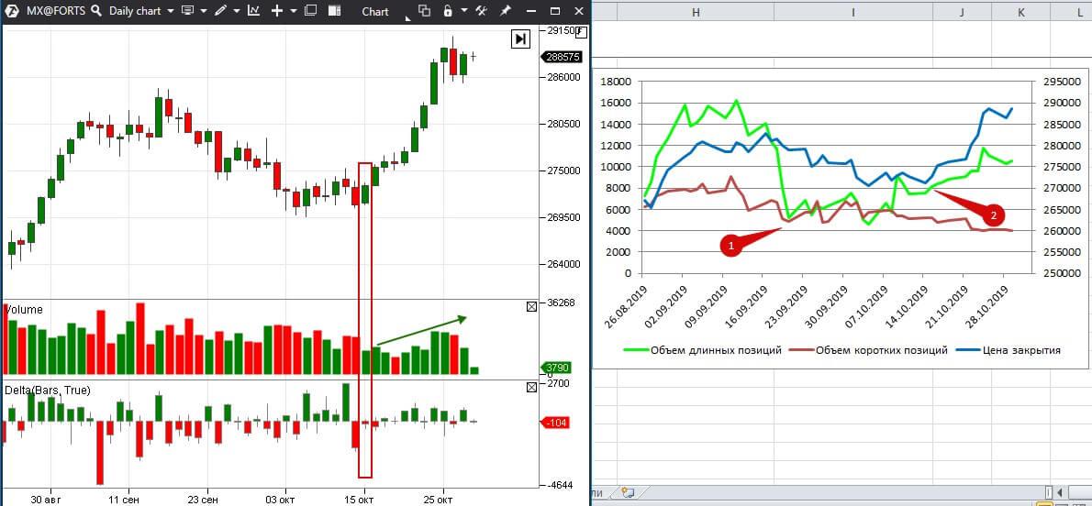The image size is (1092, 506).
Task: Select the Chart tab label
Action: point(374,12)
